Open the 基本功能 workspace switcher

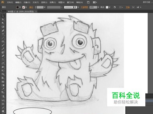[x=147, y=2]
